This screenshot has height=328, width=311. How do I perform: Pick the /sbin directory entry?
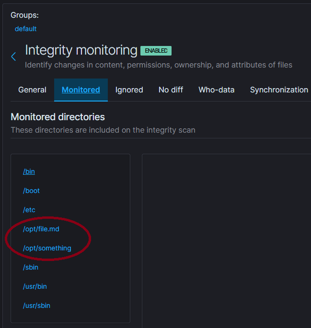pos(31,267)
